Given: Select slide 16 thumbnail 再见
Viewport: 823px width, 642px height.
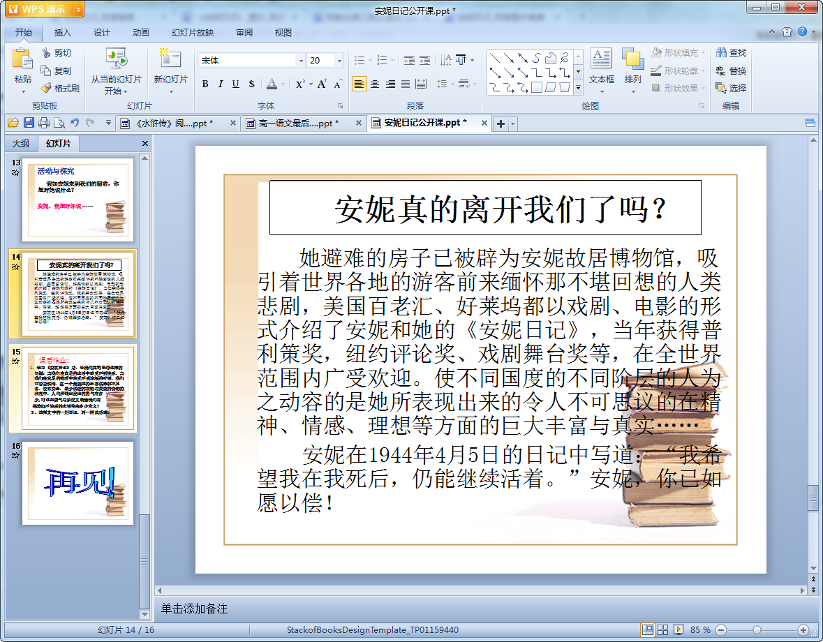Looking at the screenshot, I should [x=77, y=483].
